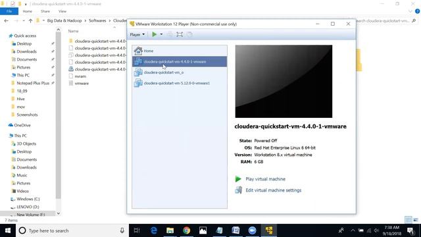Open VMware Player taskbar icon
The width and height of the screenshot is (421, 237).
point(269,230)
